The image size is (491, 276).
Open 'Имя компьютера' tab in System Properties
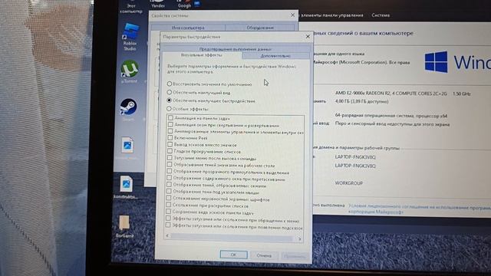point(188,28)
